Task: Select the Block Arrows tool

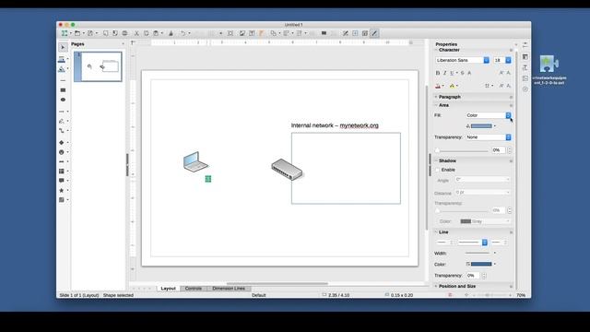Action: coord(62,161)
